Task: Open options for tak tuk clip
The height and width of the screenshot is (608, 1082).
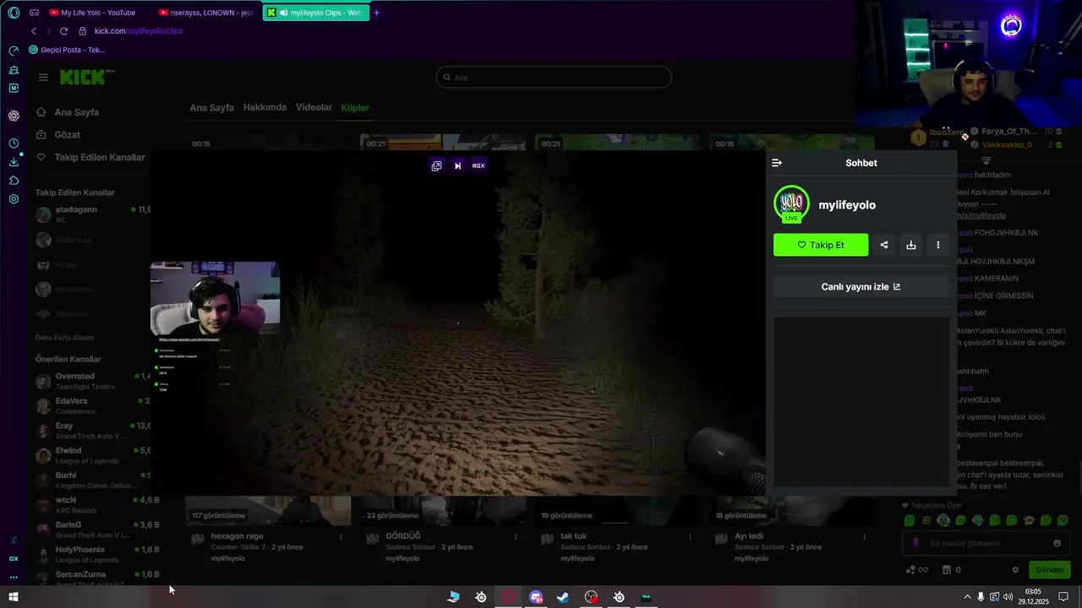Action: click(x=690, y=537)
